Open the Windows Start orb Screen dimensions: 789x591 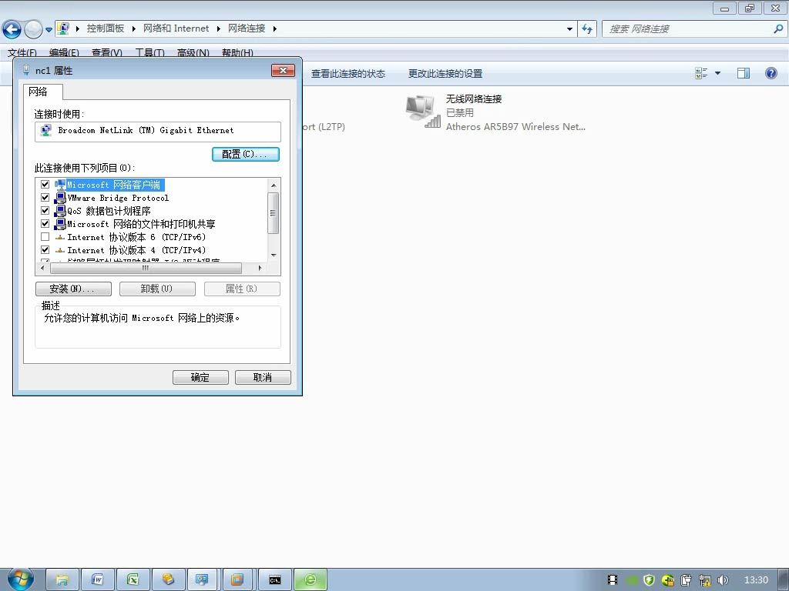point(20,579)
